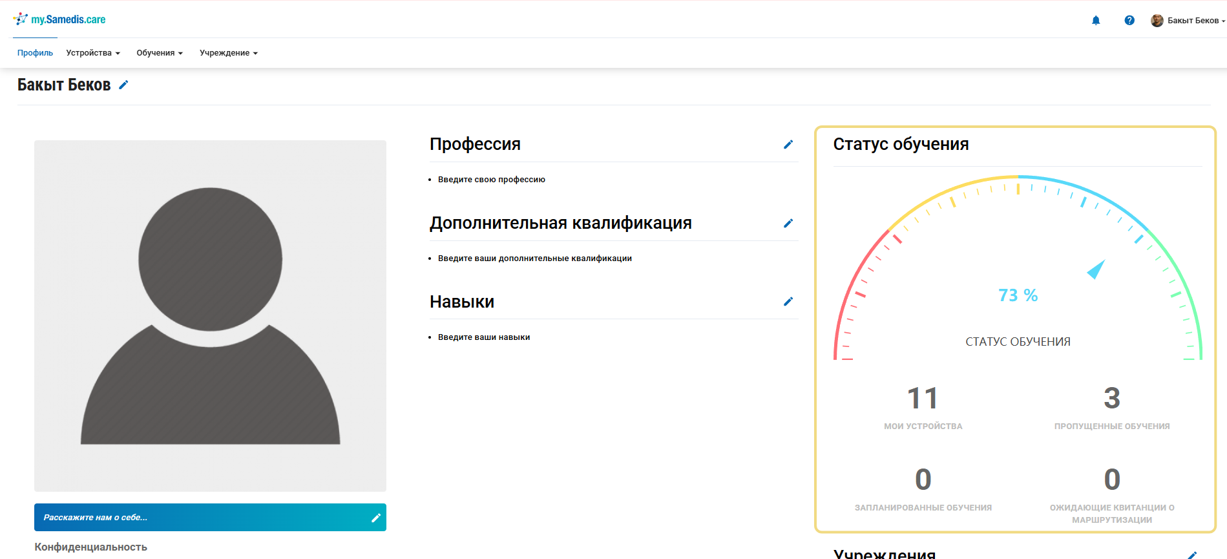Open the 11 Мои устройства counter
This screenshot has width=1227, height=559.
[923, 407]
